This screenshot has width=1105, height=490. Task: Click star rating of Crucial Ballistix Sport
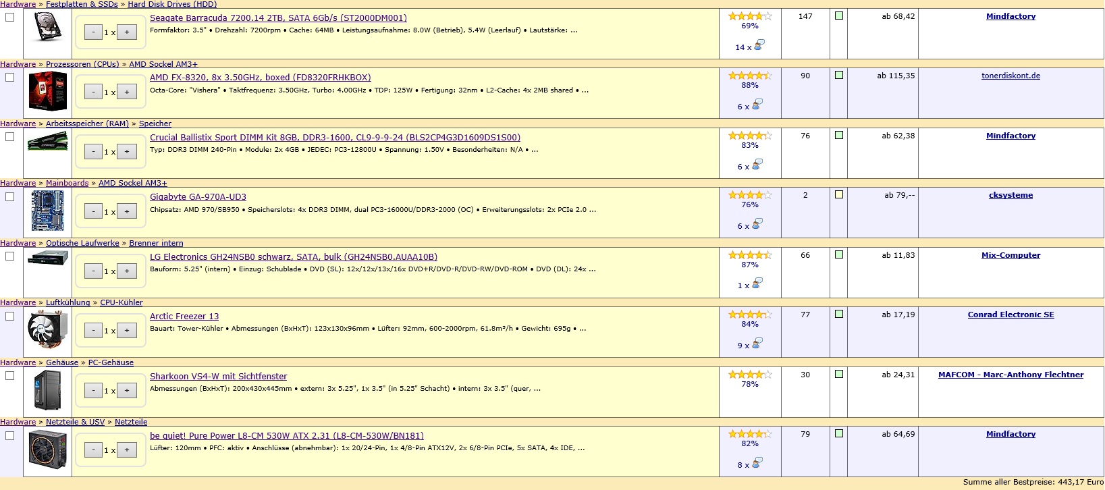[750, 136]
